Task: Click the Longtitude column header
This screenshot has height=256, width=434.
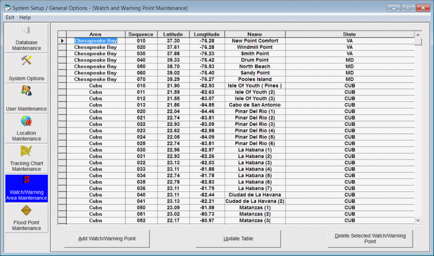Action: [207, 34]
